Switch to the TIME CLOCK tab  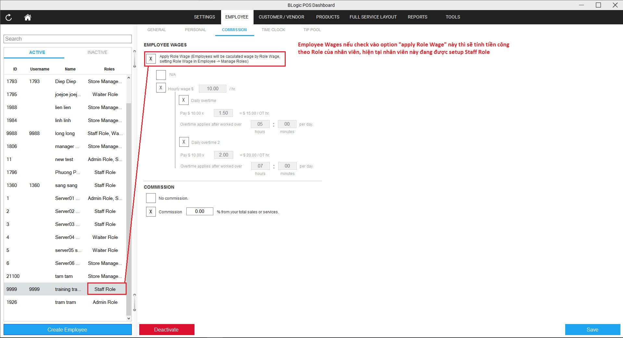[x=273, y=30]
